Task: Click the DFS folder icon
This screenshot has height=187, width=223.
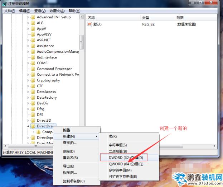Action: 33,114
